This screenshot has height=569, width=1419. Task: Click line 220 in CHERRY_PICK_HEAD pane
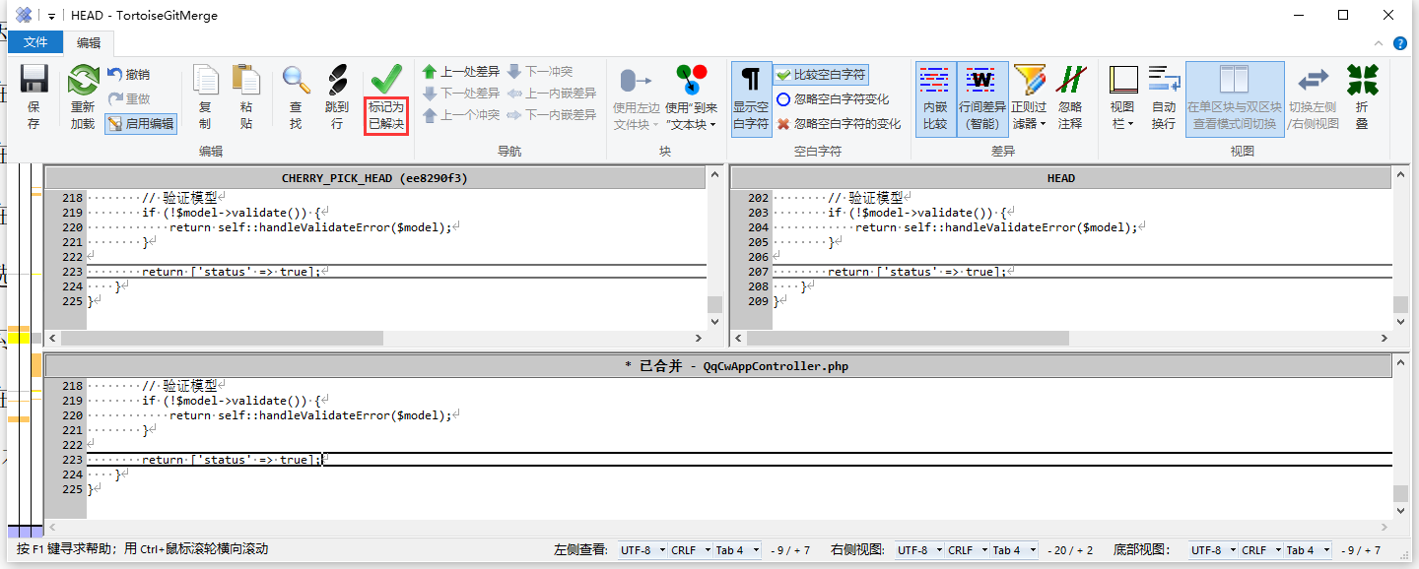pos(396,227)
